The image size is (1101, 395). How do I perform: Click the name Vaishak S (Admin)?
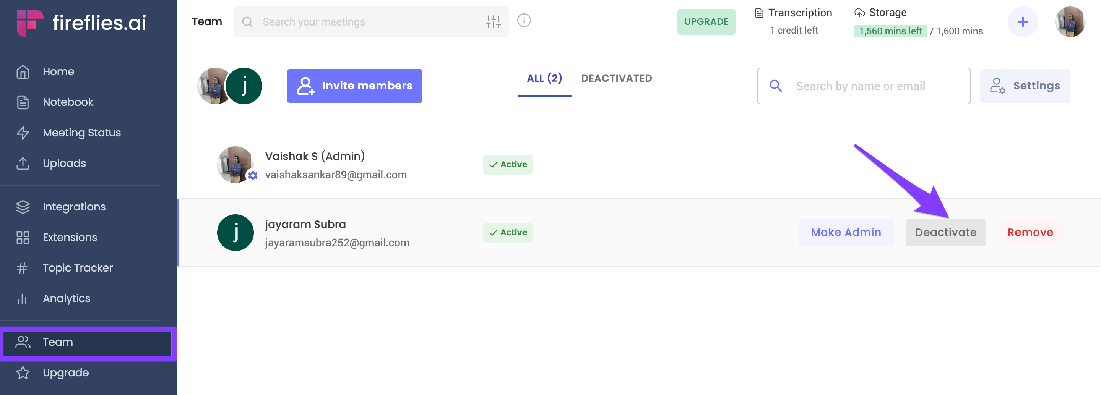pyautogui.click(x=315, y=156)
